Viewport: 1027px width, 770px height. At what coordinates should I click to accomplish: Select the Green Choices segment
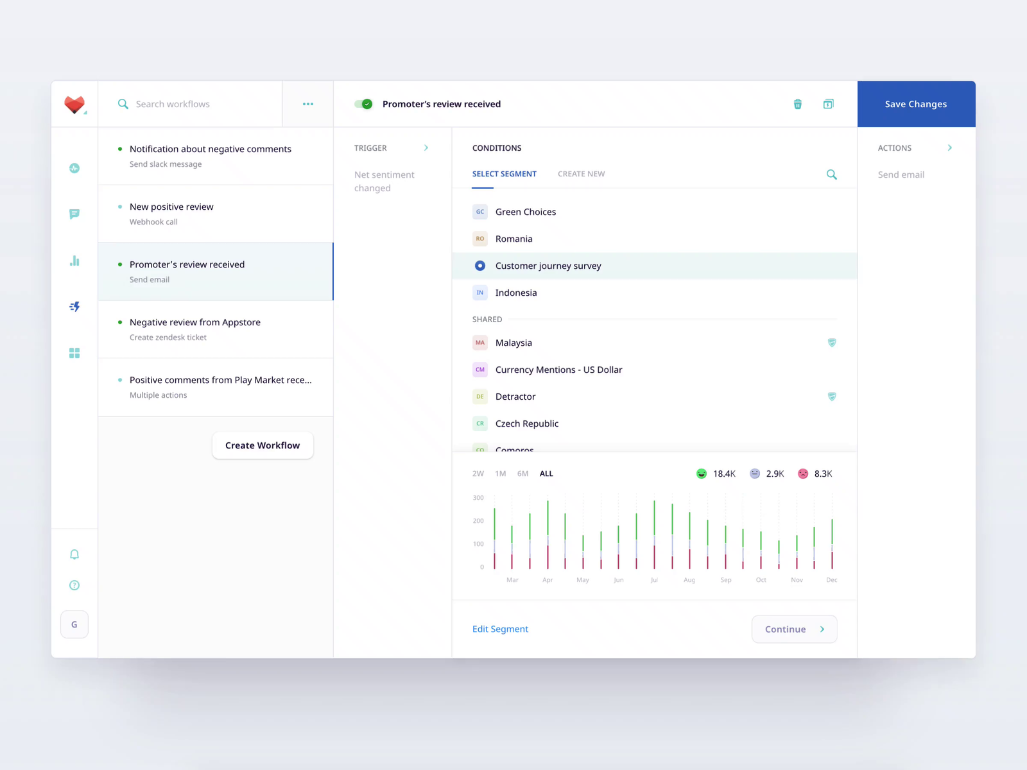click(525, 212)
